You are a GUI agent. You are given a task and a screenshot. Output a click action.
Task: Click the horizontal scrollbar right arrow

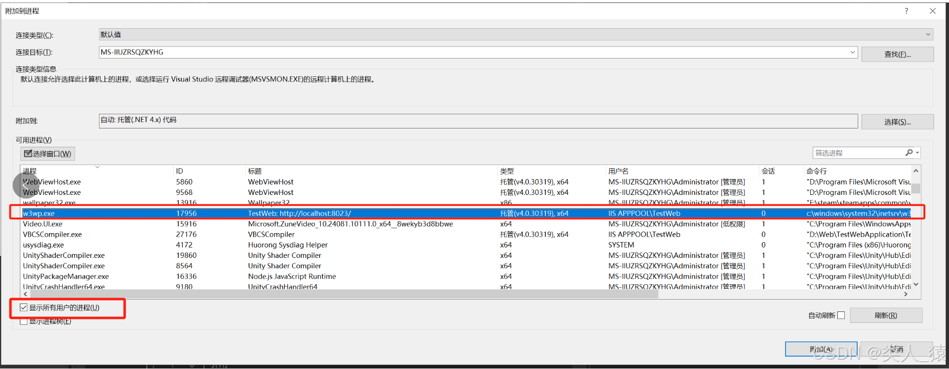[x=906, y=294]
